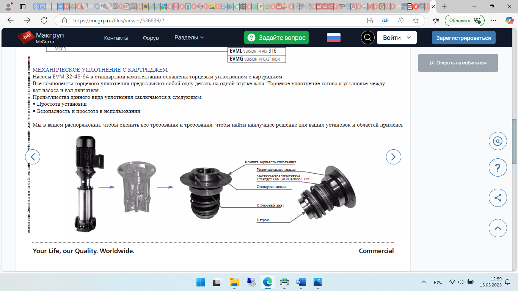
Task: Click the browser profile avatar
Action: [x=8, y=6]
